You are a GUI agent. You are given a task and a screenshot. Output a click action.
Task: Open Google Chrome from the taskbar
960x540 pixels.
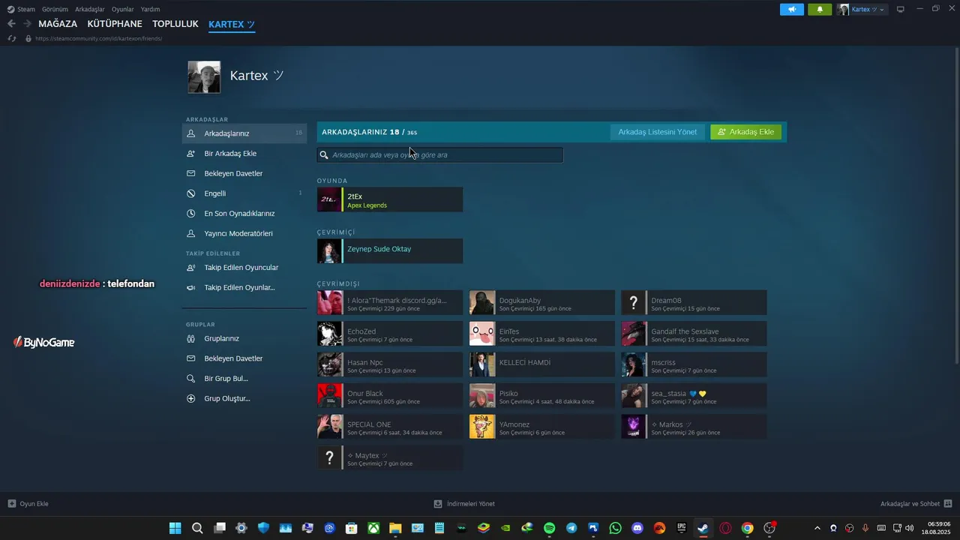point(747,528)
